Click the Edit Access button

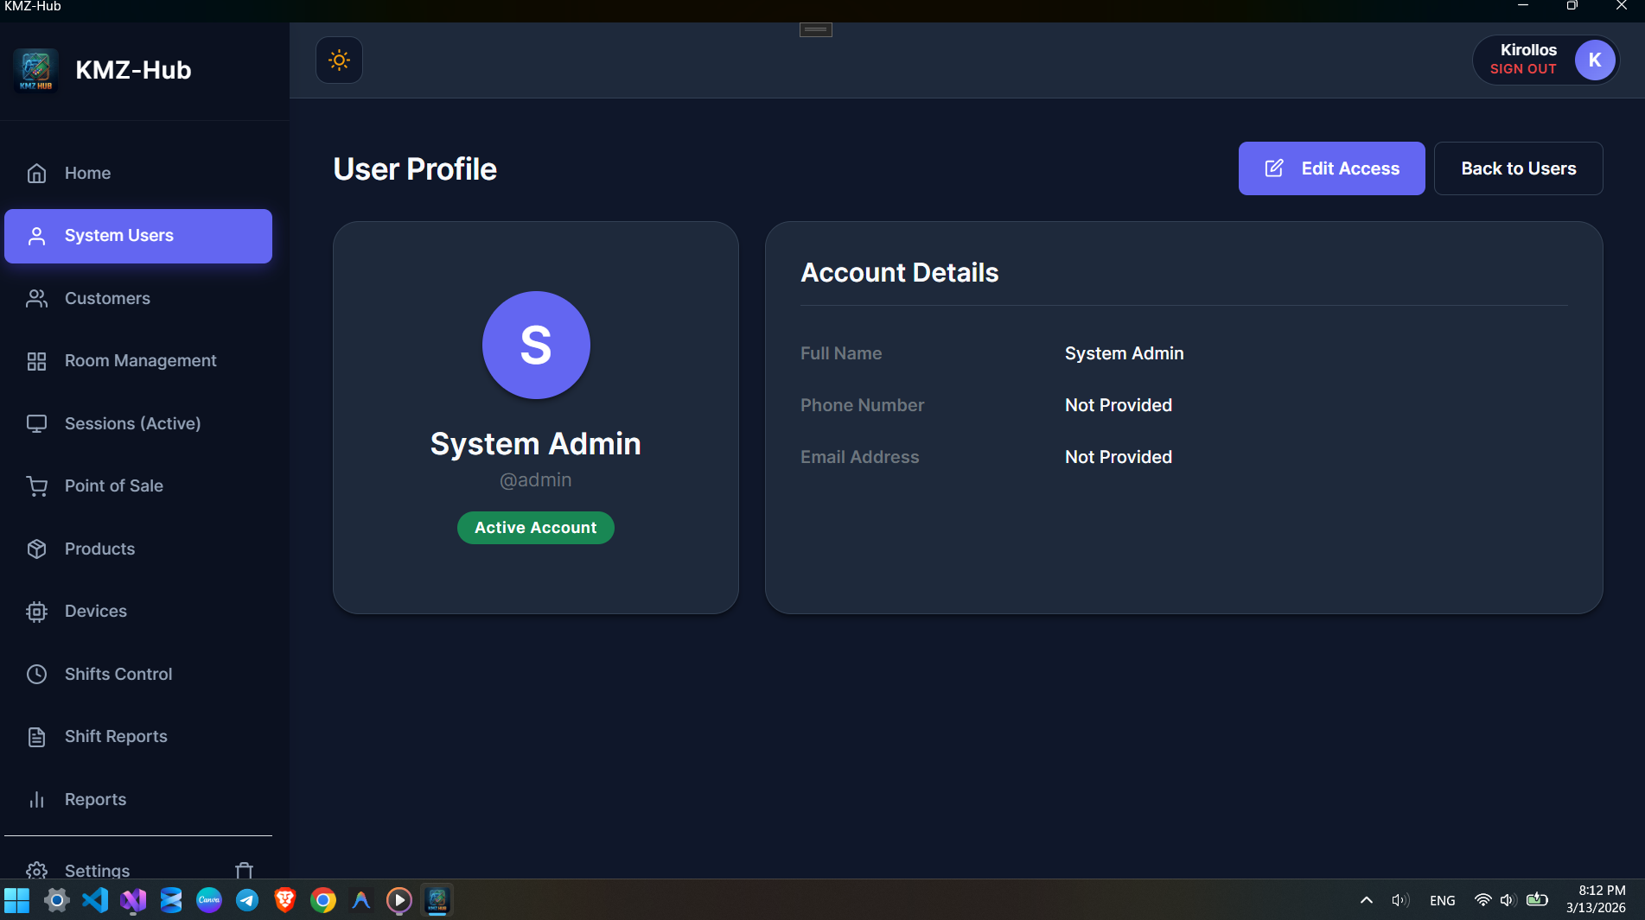(1331, 168)
